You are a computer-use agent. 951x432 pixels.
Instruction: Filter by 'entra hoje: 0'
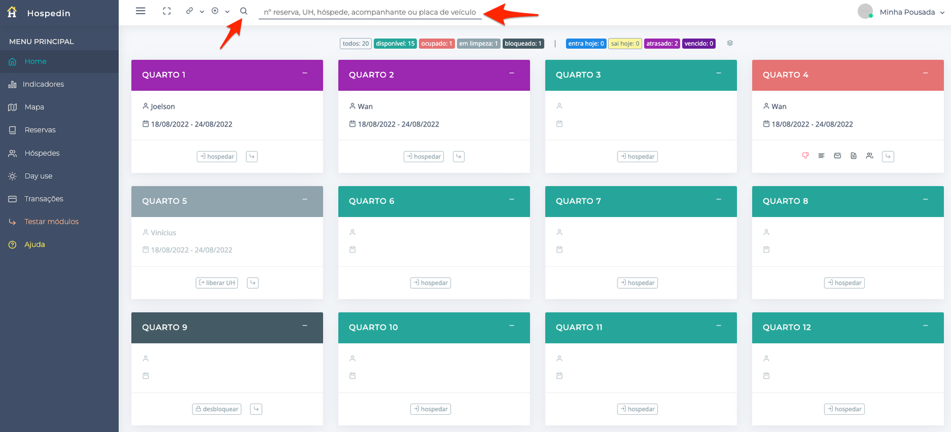coord(586,43)
